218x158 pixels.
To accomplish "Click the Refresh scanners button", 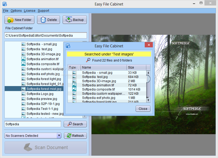I will [x=75, y=136].
